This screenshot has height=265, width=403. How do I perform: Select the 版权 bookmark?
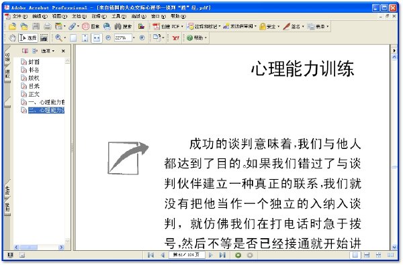point(30,78)
